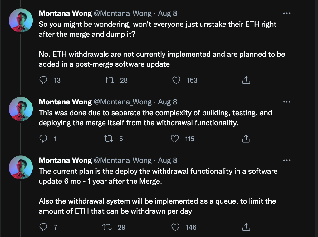Reply to the tweet about unstaking ETH

(43, 80)
